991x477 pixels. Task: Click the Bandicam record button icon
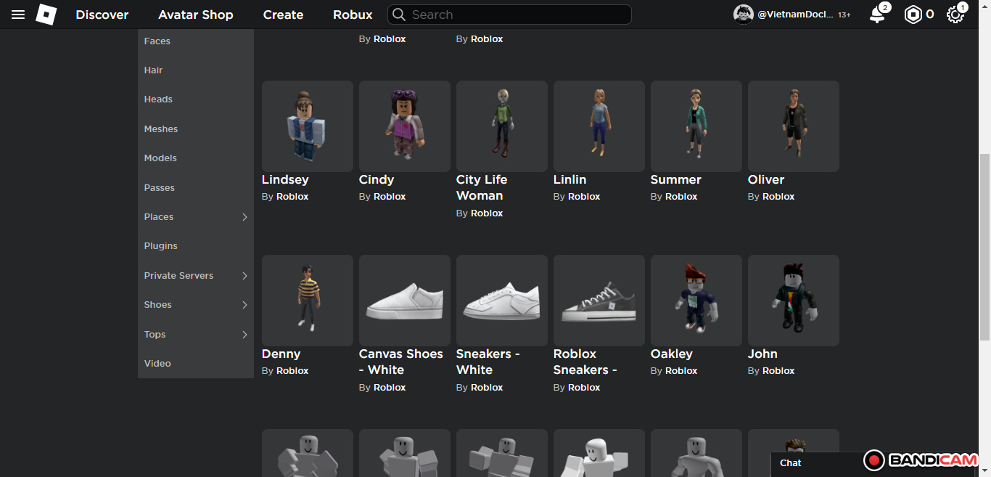[874, 460]
